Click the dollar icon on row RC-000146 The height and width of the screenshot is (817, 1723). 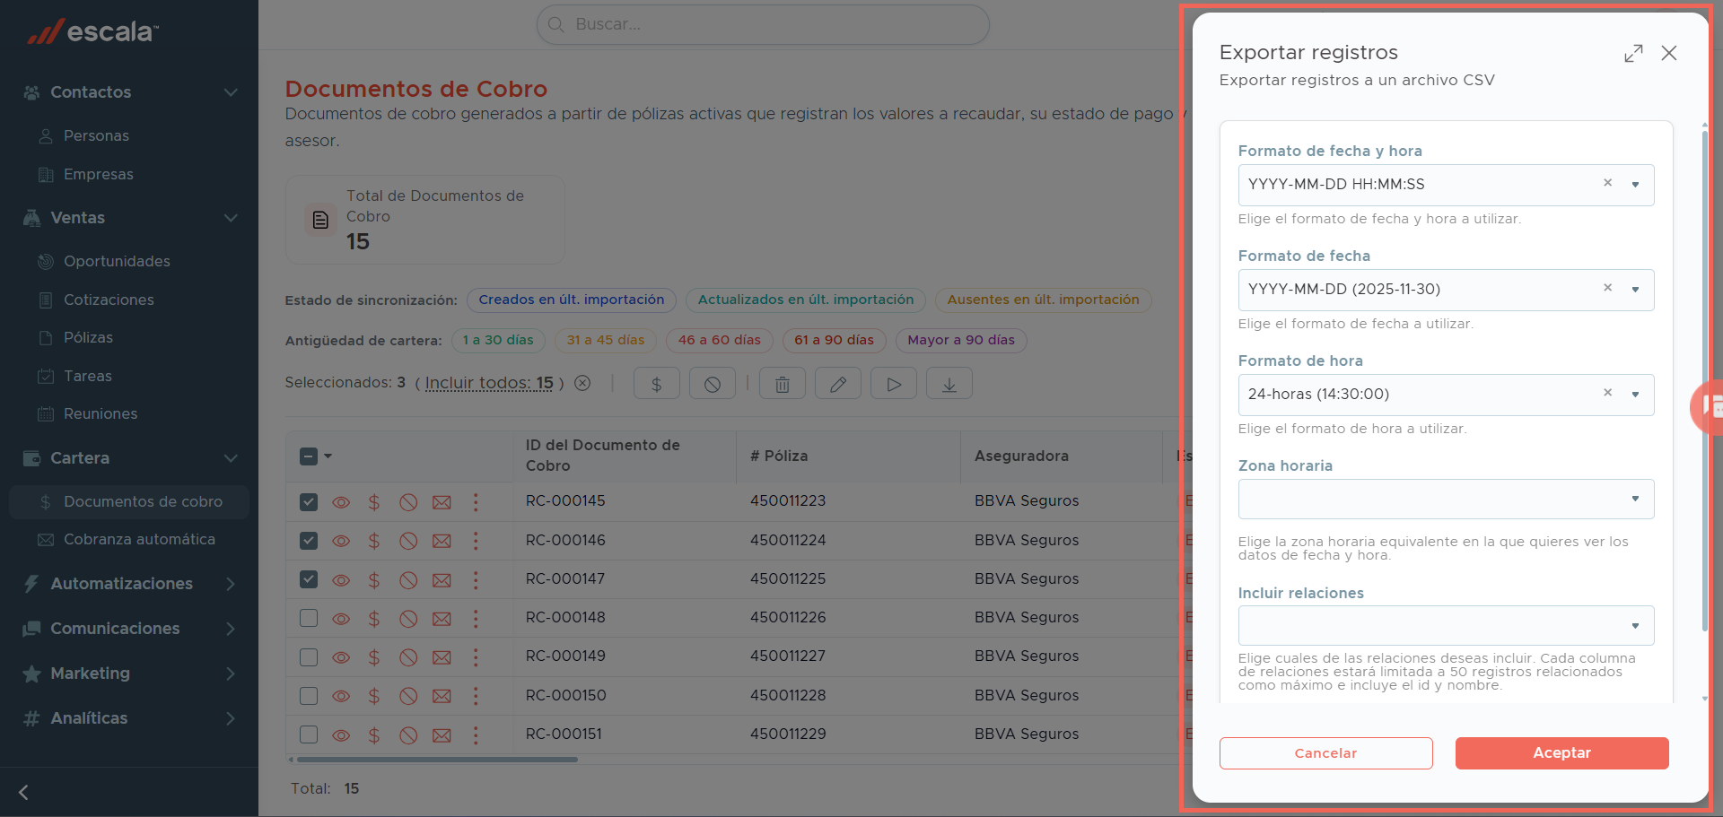(x=374, y=541)
